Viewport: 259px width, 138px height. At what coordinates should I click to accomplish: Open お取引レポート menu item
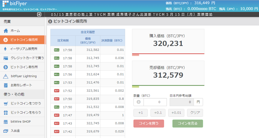tap(22, 85)
